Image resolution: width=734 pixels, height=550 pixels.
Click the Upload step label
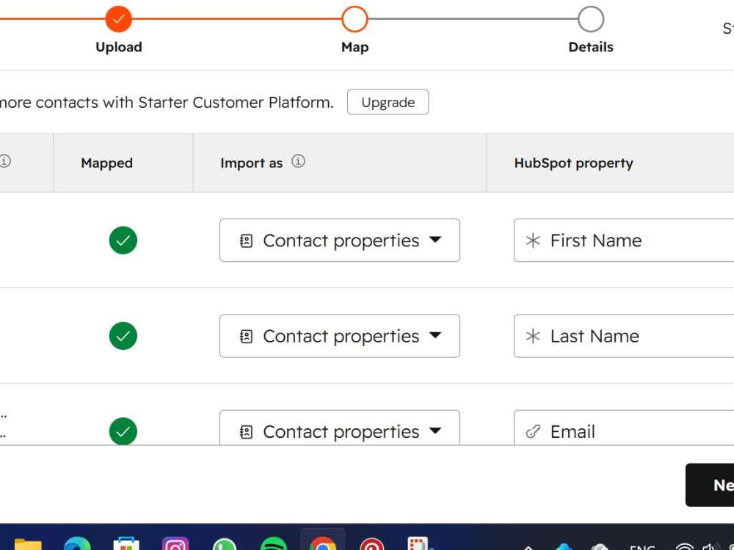click(x=118, y=47)
